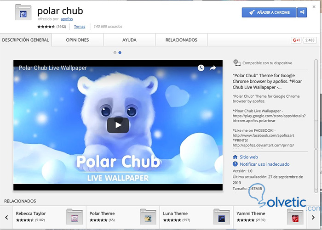This screenshot has height=230, width=322.
Task: Click the Compatible con tu dispositivo text
Action: [267, 63]
